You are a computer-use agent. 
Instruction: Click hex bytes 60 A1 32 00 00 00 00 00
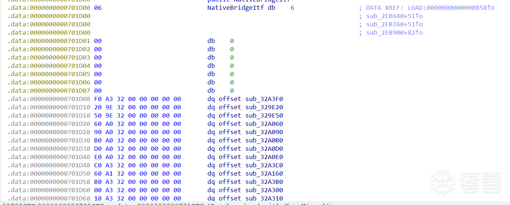138,173
